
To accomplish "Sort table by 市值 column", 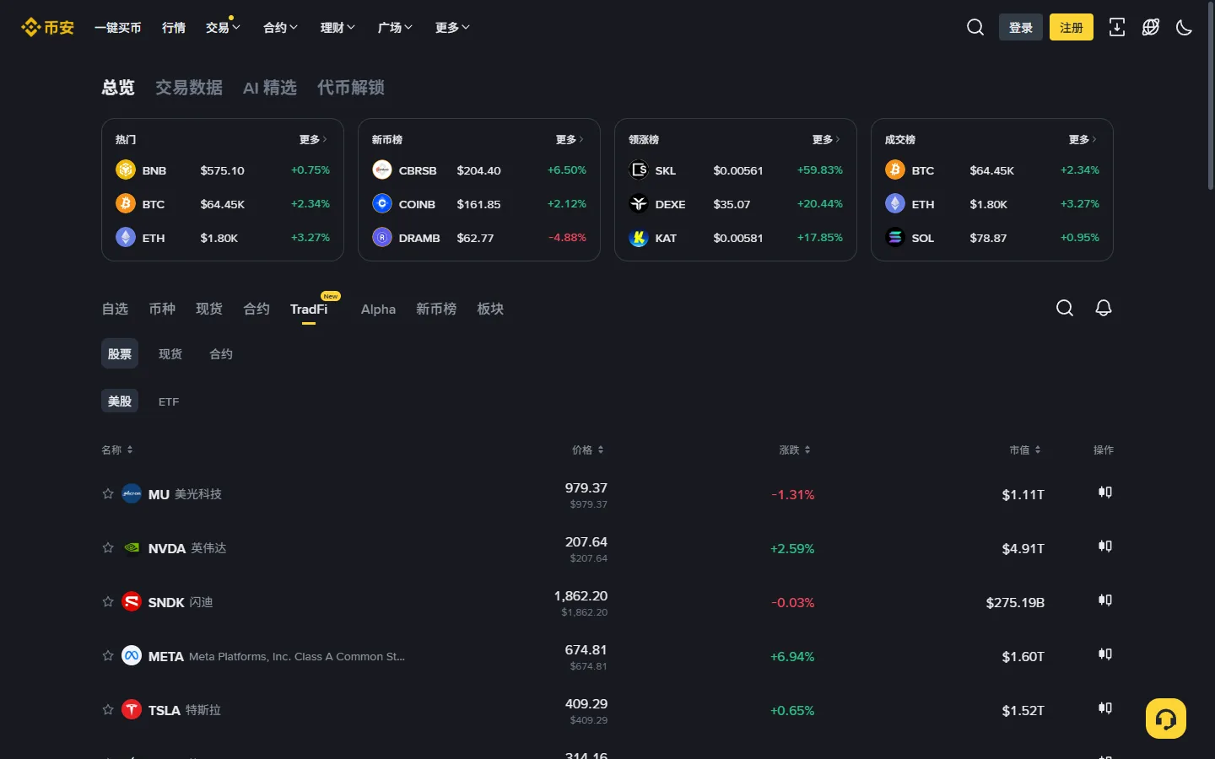I will click(1025, 450).
